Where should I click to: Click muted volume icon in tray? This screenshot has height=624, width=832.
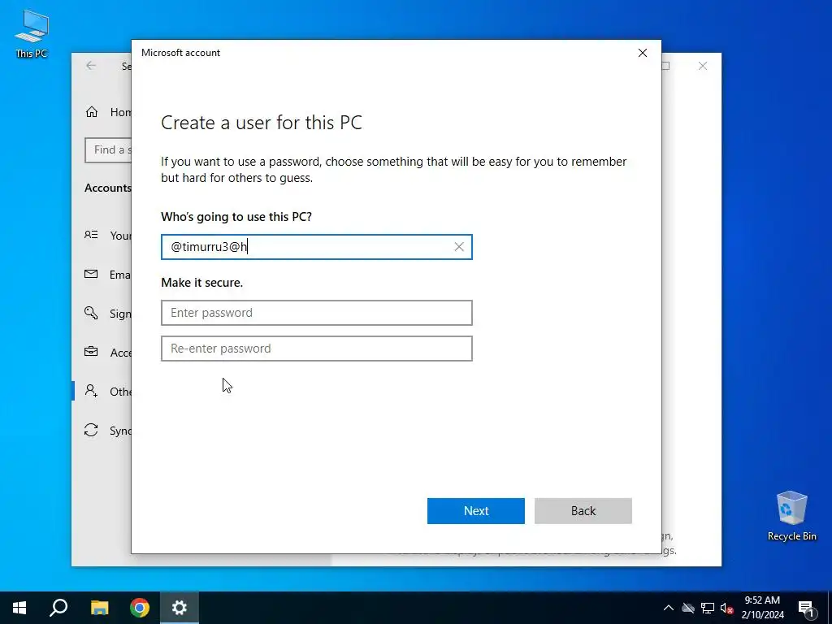727,608
